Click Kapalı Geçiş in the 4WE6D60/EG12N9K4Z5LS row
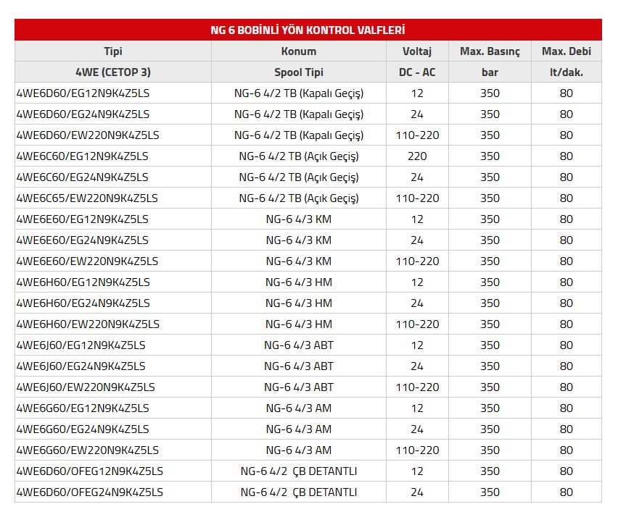Image resolution: width=618 pixels, height=525 pixels. [x=331, y=93]
